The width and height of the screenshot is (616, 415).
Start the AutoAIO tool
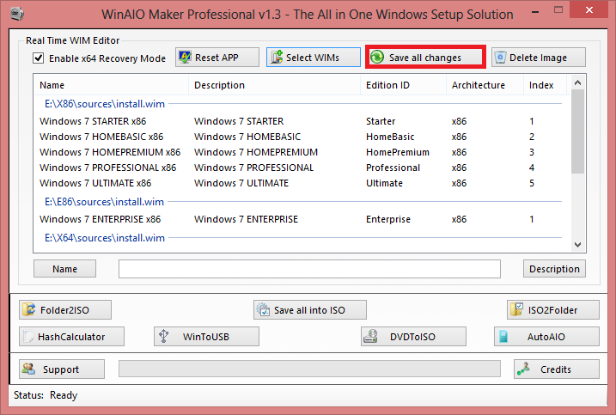(x=546, y=337)
